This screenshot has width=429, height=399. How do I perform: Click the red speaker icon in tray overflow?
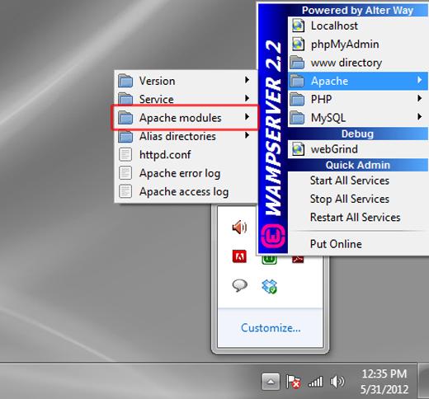[239, 228]
